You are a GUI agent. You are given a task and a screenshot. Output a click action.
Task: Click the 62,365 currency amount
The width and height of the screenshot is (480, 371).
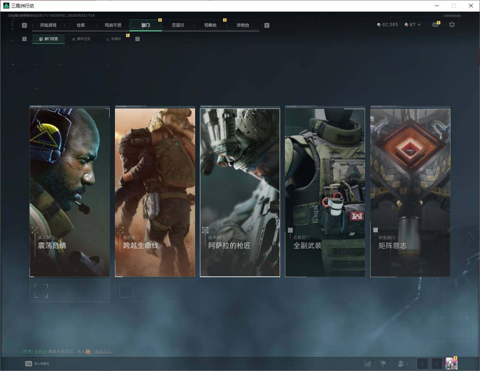(x=390, y=25)
